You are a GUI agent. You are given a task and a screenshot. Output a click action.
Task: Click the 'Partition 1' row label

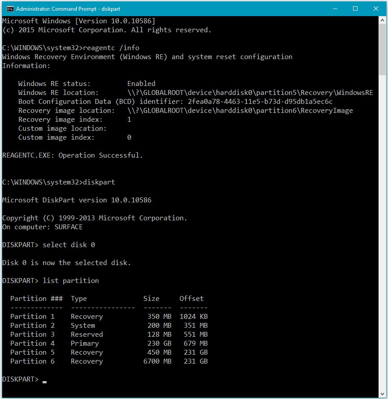tap(32, 317)
